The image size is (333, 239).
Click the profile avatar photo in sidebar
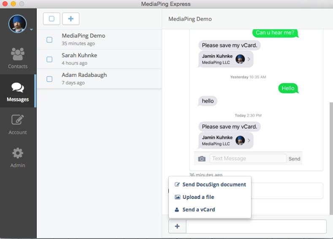coord(18,24)
